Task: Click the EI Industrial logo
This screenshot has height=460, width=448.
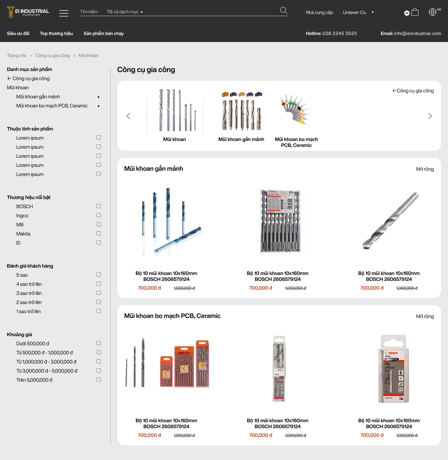Action: [x=28, y=12]
